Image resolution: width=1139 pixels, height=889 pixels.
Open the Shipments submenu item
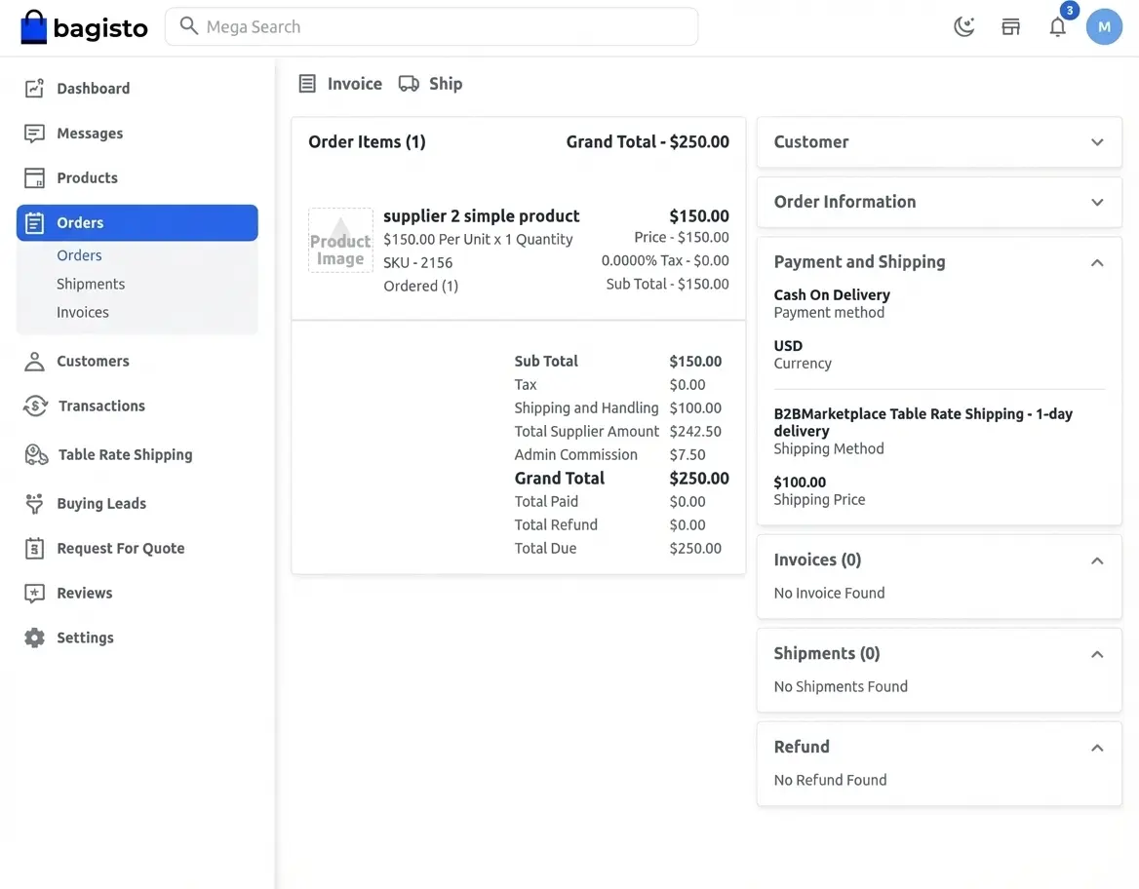[x=91, y=285]
